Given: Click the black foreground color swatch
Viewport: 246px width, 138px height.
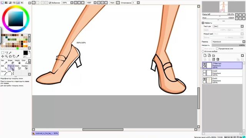Looking at the screenshot, I should [26, 53].
